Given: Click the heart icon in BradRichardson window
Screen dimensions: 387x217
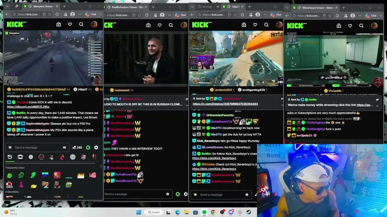Looking at the screenshot, I should click(160, 25).
